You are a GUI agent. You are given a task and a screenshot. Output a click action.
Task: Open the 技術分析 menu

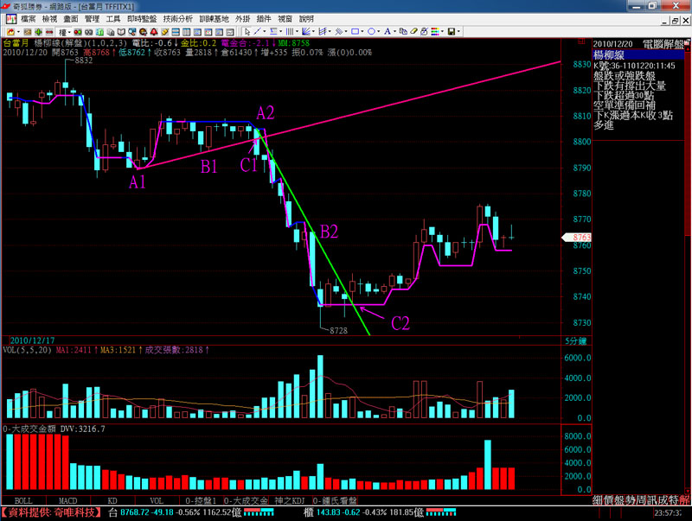tap(178, 18)
